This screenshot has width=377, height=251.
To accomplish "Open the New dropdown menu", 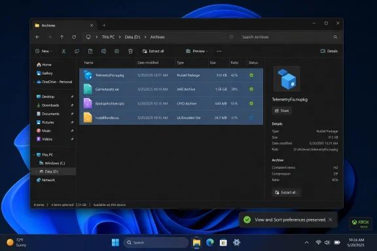I will 44,51.
